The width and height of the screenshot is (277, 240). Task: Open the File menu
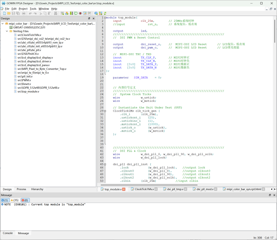7,9
